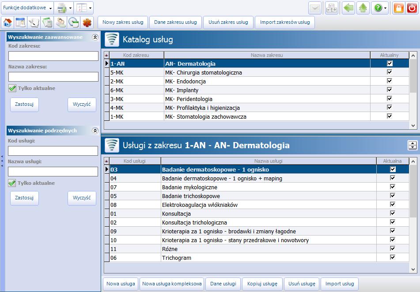Collapse the Wyszukiwanie podrzędnych panel

coord(95,131)
